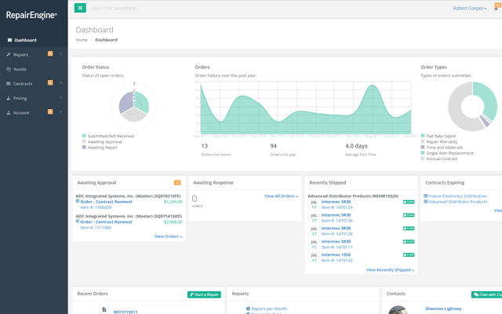Open the Robert Cooper user dropdown
Image resolution: width=502 pixels, height=314 pixels.
469,9
